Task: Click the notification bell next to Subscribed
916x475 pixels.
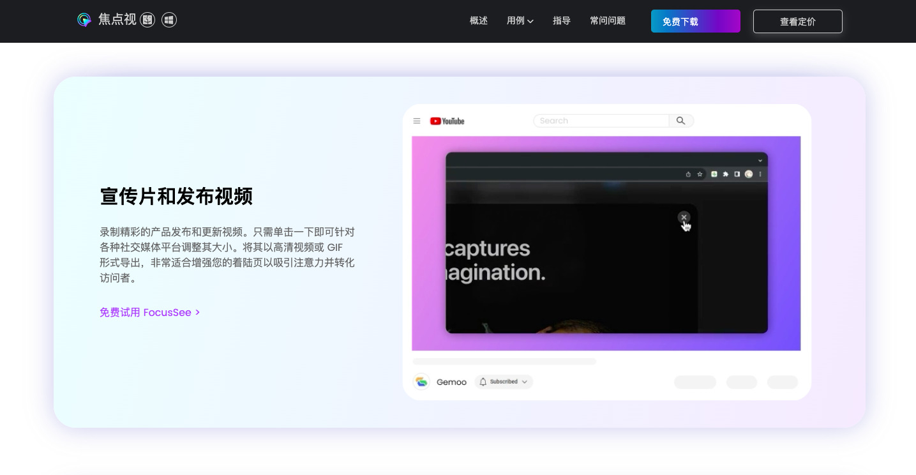Action: 482,381
